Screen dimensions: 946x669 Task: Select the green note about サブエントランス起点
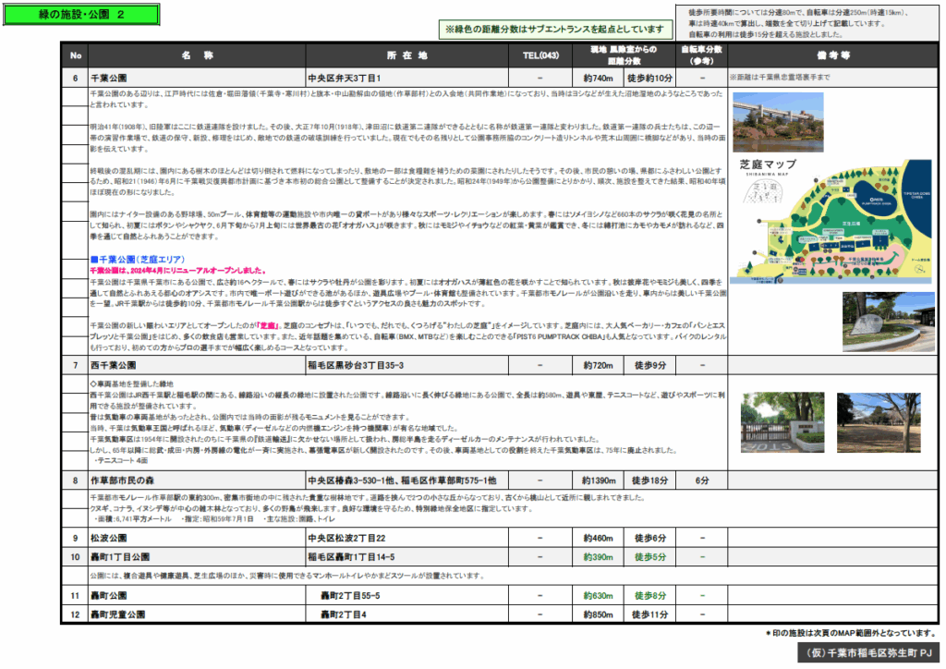point(554,29)
